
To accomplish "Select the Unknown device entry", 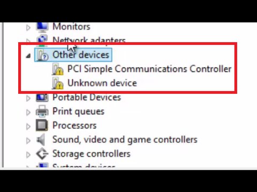I will (x=102, y=83).
